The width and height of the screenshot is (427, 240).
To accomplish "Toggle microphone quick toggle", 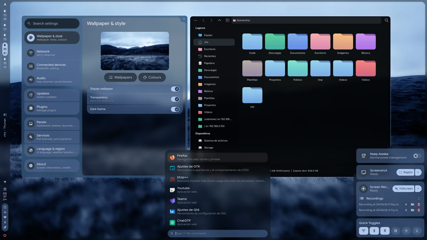I will [385, 231].
